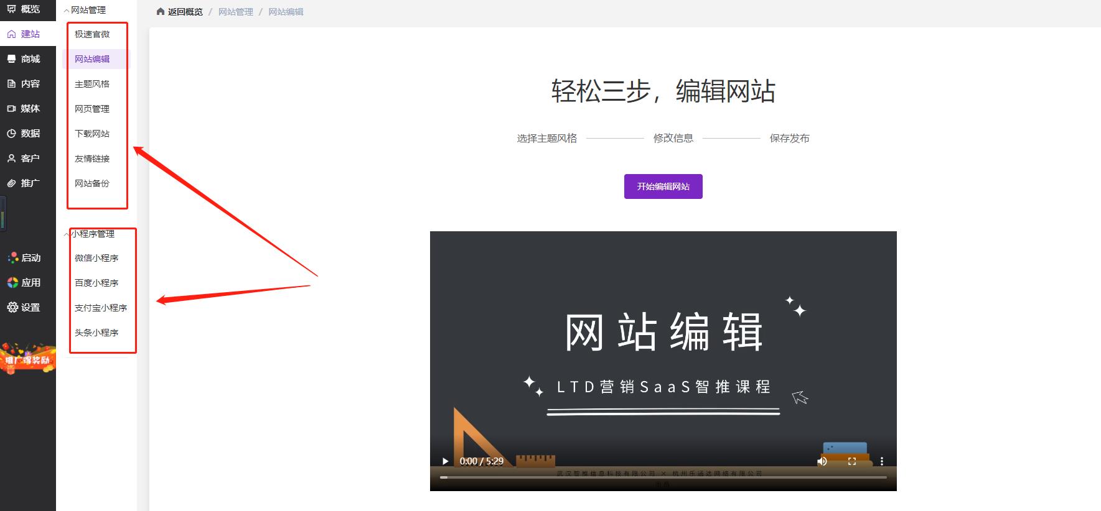Open the 网页管理 menu item
Viewport: 1101px width, 511px height.
click(x=92, y=109)
